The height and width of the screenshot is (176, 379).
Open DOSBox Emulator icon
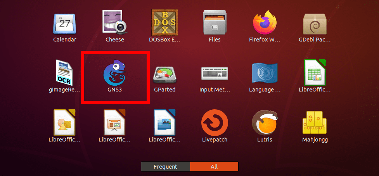pyautogui.click(x=164, y=22)
